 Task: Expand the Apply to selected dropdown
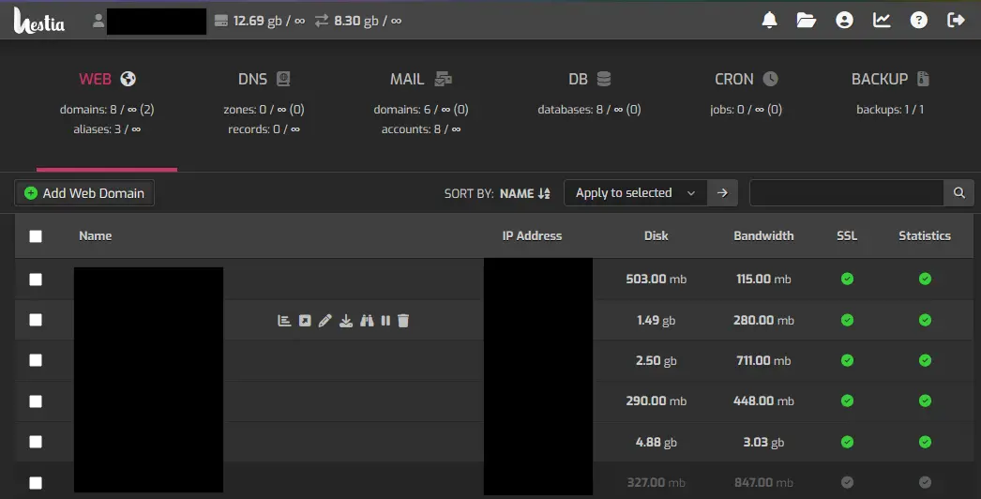635,193
